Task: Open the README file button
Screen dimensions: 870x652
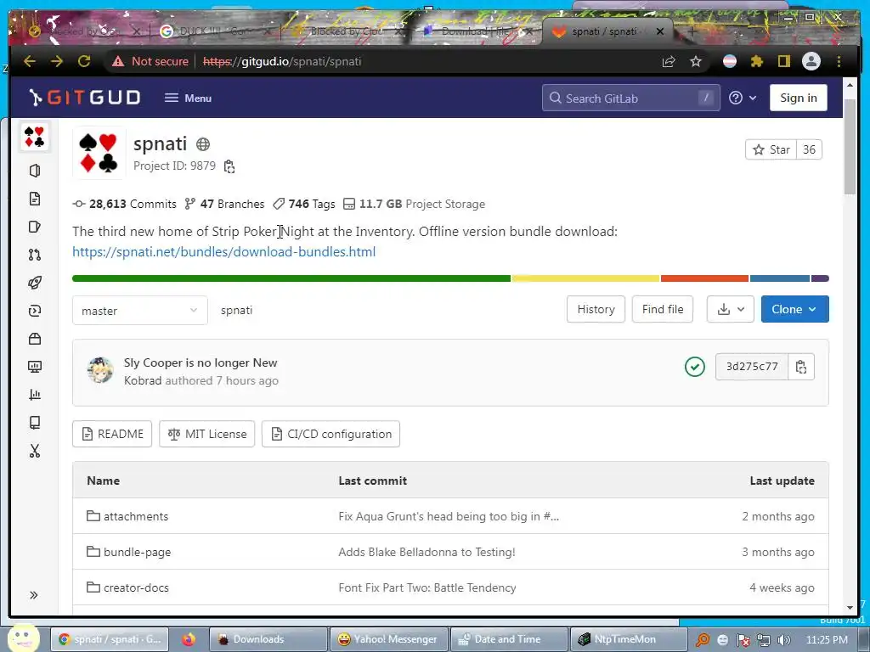Action: [112, 434]
